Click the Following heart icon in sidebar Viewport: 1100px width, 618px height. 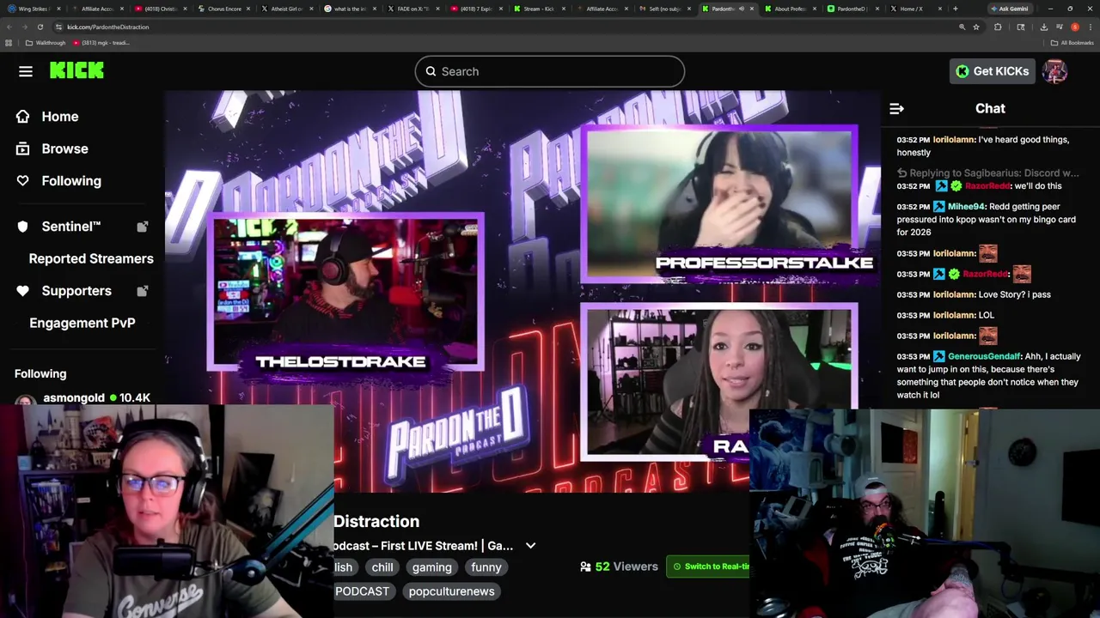pyautogui.click(x=22, y=180)
